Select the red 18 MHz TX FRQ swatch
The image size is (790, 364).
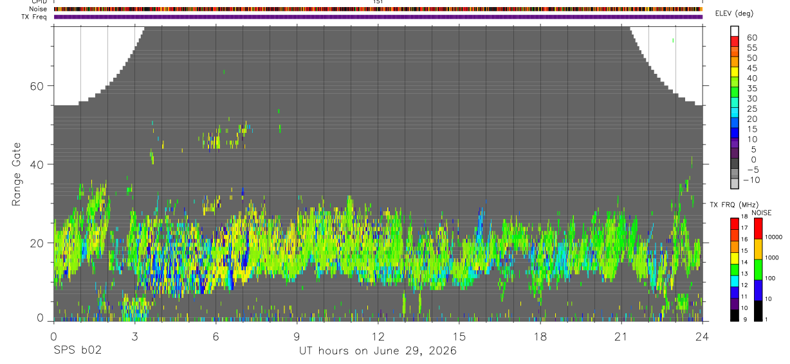point(735,223)
